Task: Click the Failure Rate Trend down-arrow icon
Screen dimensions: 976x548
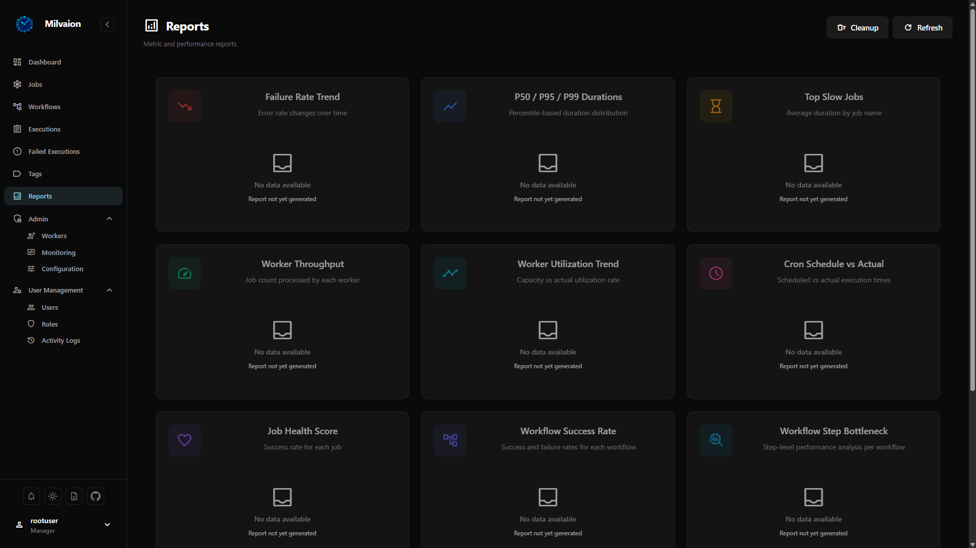Action: pyautogui.click(x=185, y=106)
